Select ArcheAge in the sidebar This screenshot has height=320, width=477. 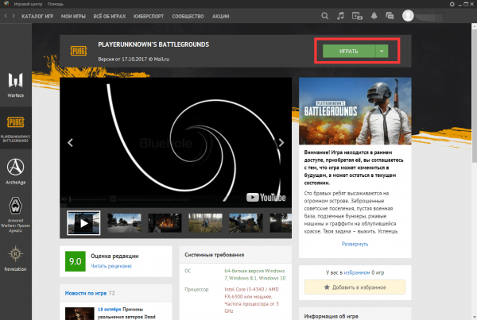(16, 172)
